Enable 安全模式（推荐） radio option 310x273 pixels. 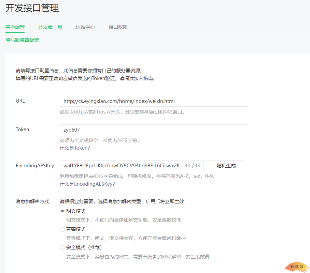pos(62,247)
